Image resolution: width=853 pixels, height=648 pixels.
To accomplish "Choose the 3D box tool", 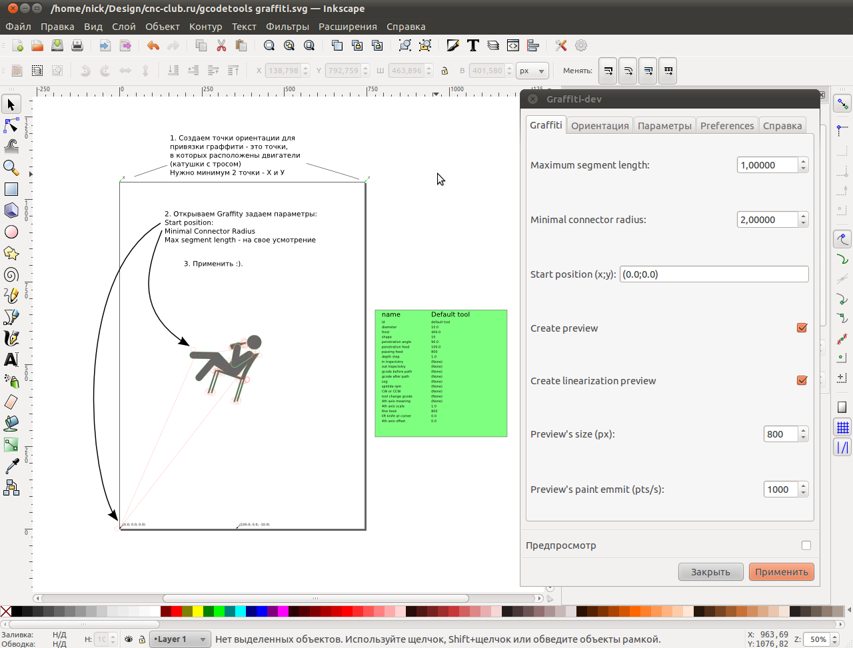I will 11,210.
